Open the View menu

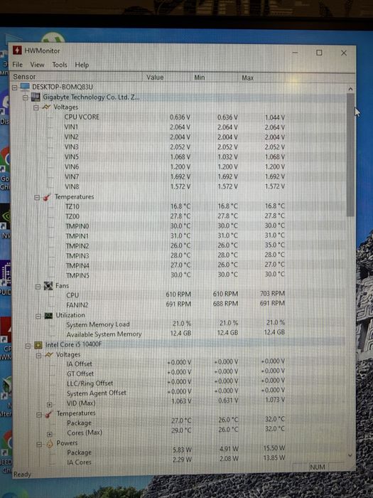[37, 65]
